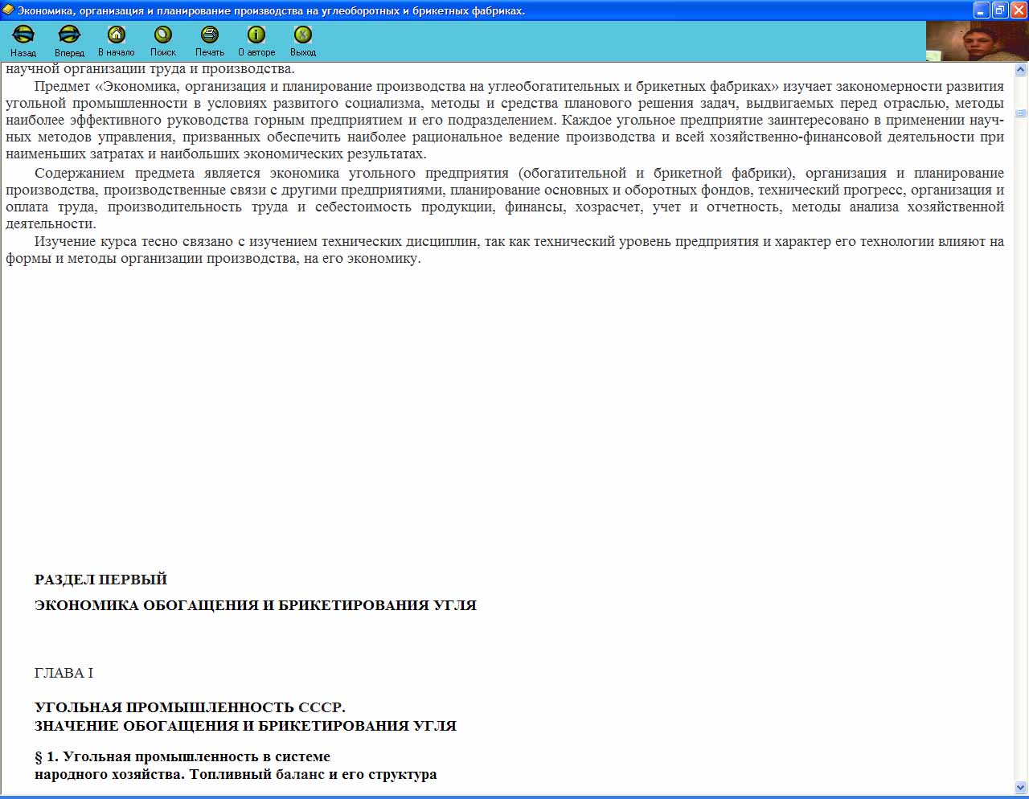Click the author photo thumbnail
The image size is (1029, 799).
977,41
